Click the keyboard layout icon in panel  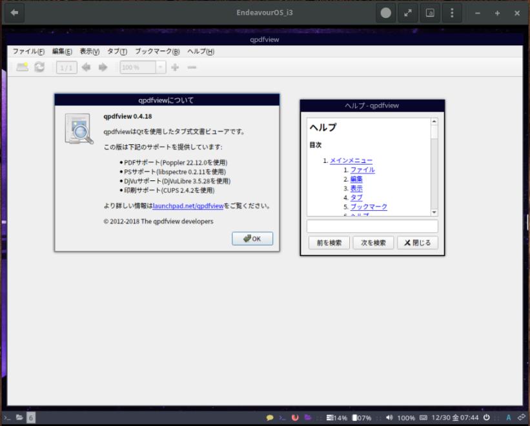[423, 418]
